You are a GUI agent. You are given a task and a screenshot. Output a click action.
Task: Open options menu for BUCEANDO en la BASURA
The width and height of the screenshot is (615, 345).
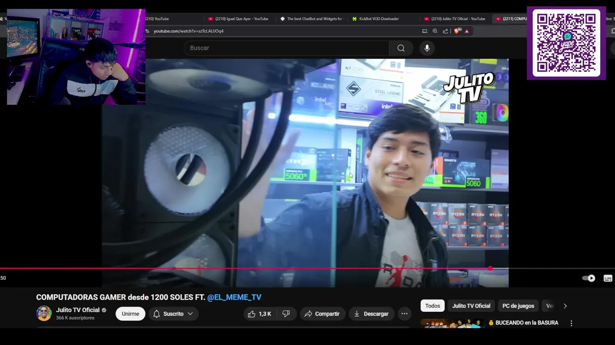tap(571, 323)
